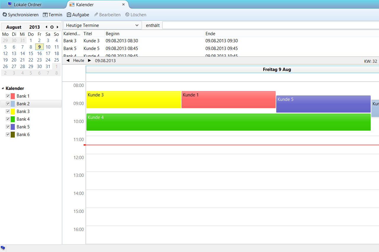This screenshot has height=252, width=379.
Task: Show previous day with left arrow
Action: click(68, 60)
